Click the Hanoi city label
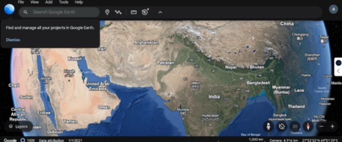 306,75
